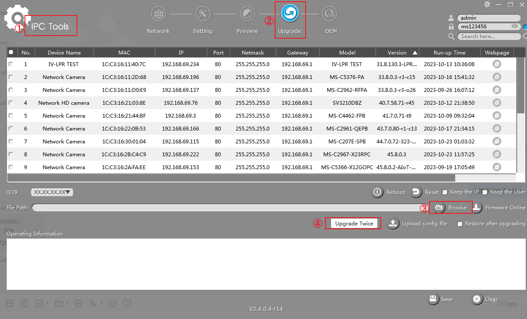Focus the Search here field
527x319 pixels.
pos(489,36)
